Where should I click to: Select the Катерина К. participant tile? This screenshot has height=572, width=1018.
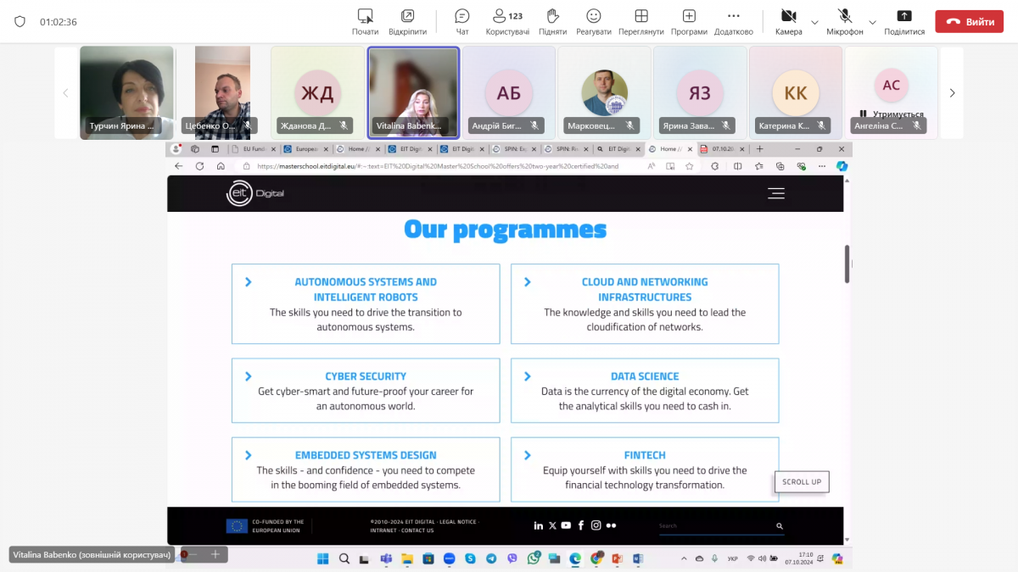[x=796, y=92]
